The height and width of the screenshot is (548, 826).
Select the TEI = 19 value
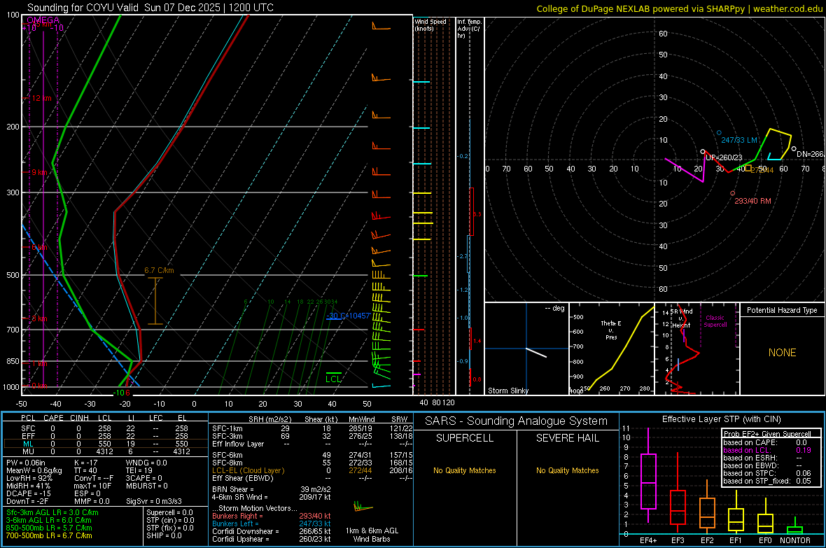tap(139, 470)
